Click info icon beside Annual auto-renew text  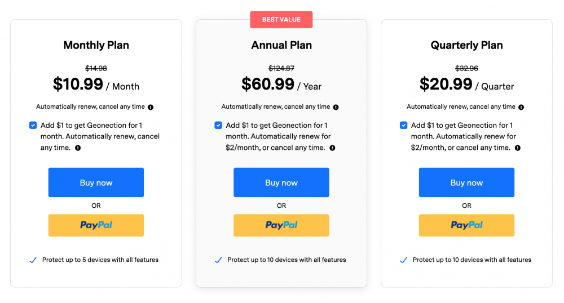click(x=336, y=107)
